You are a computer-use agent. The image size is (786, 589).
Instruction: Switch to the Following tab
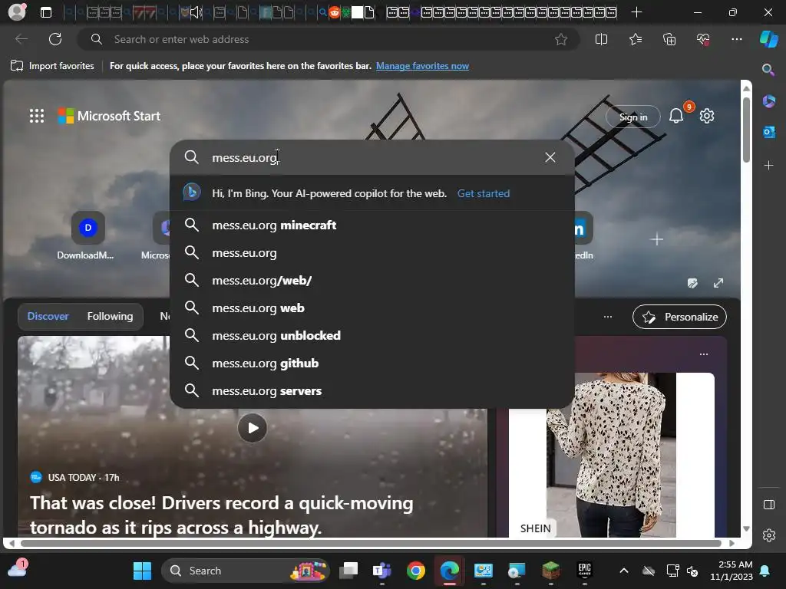pos(110,316)
